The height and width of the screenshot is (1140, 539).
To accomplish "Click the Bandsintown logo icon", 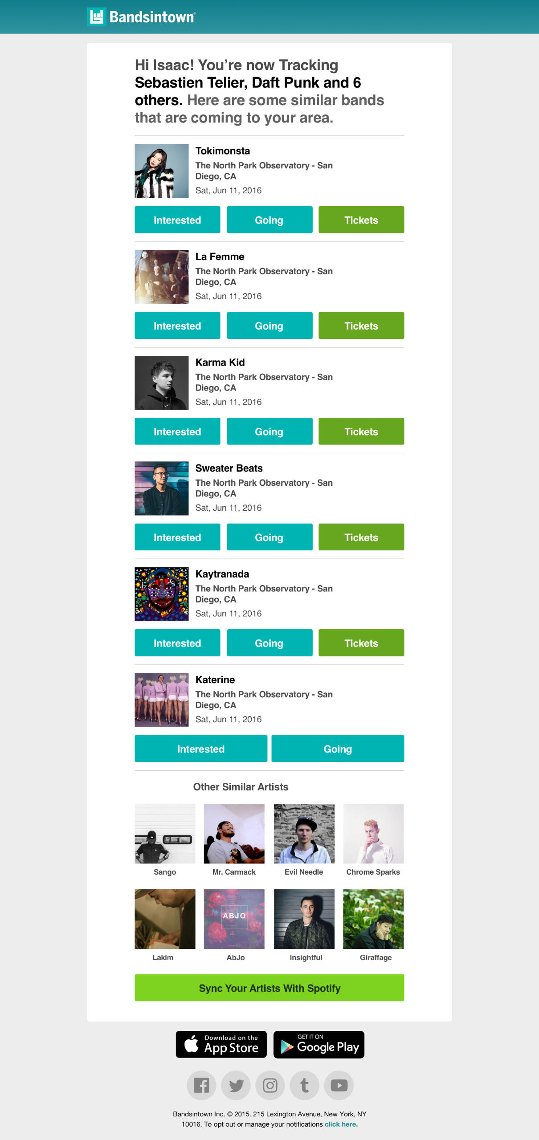I will coord(96,17).
